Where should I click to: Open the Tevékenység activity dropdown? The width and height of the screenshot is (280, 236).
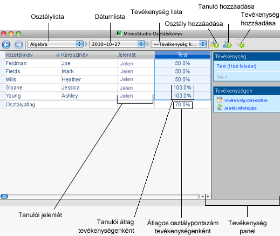click(179, 44)
